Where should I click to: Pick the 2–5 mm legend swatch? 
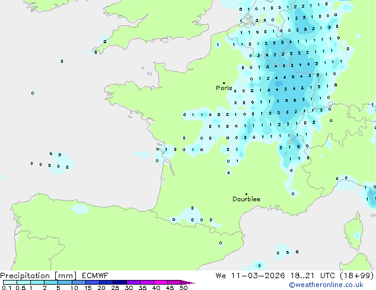51,282
